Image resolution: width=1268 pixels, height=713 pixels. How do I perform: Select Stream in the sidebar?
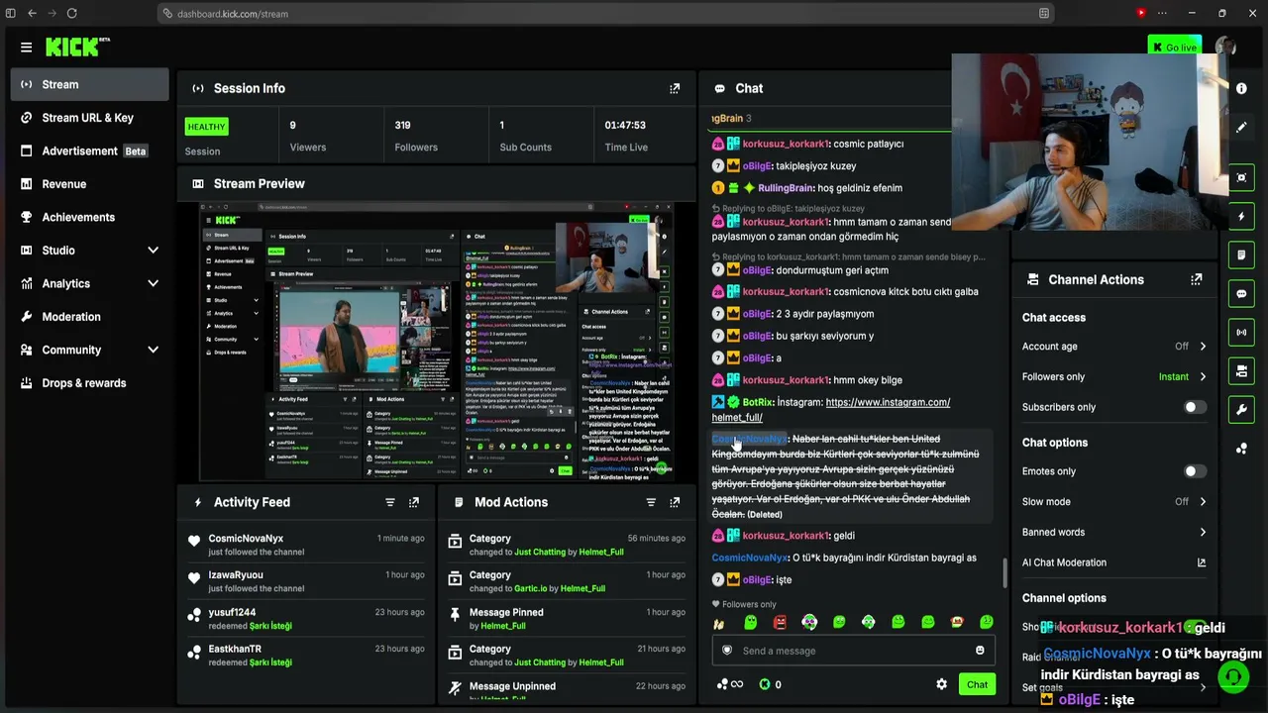(x=90, y=84)
